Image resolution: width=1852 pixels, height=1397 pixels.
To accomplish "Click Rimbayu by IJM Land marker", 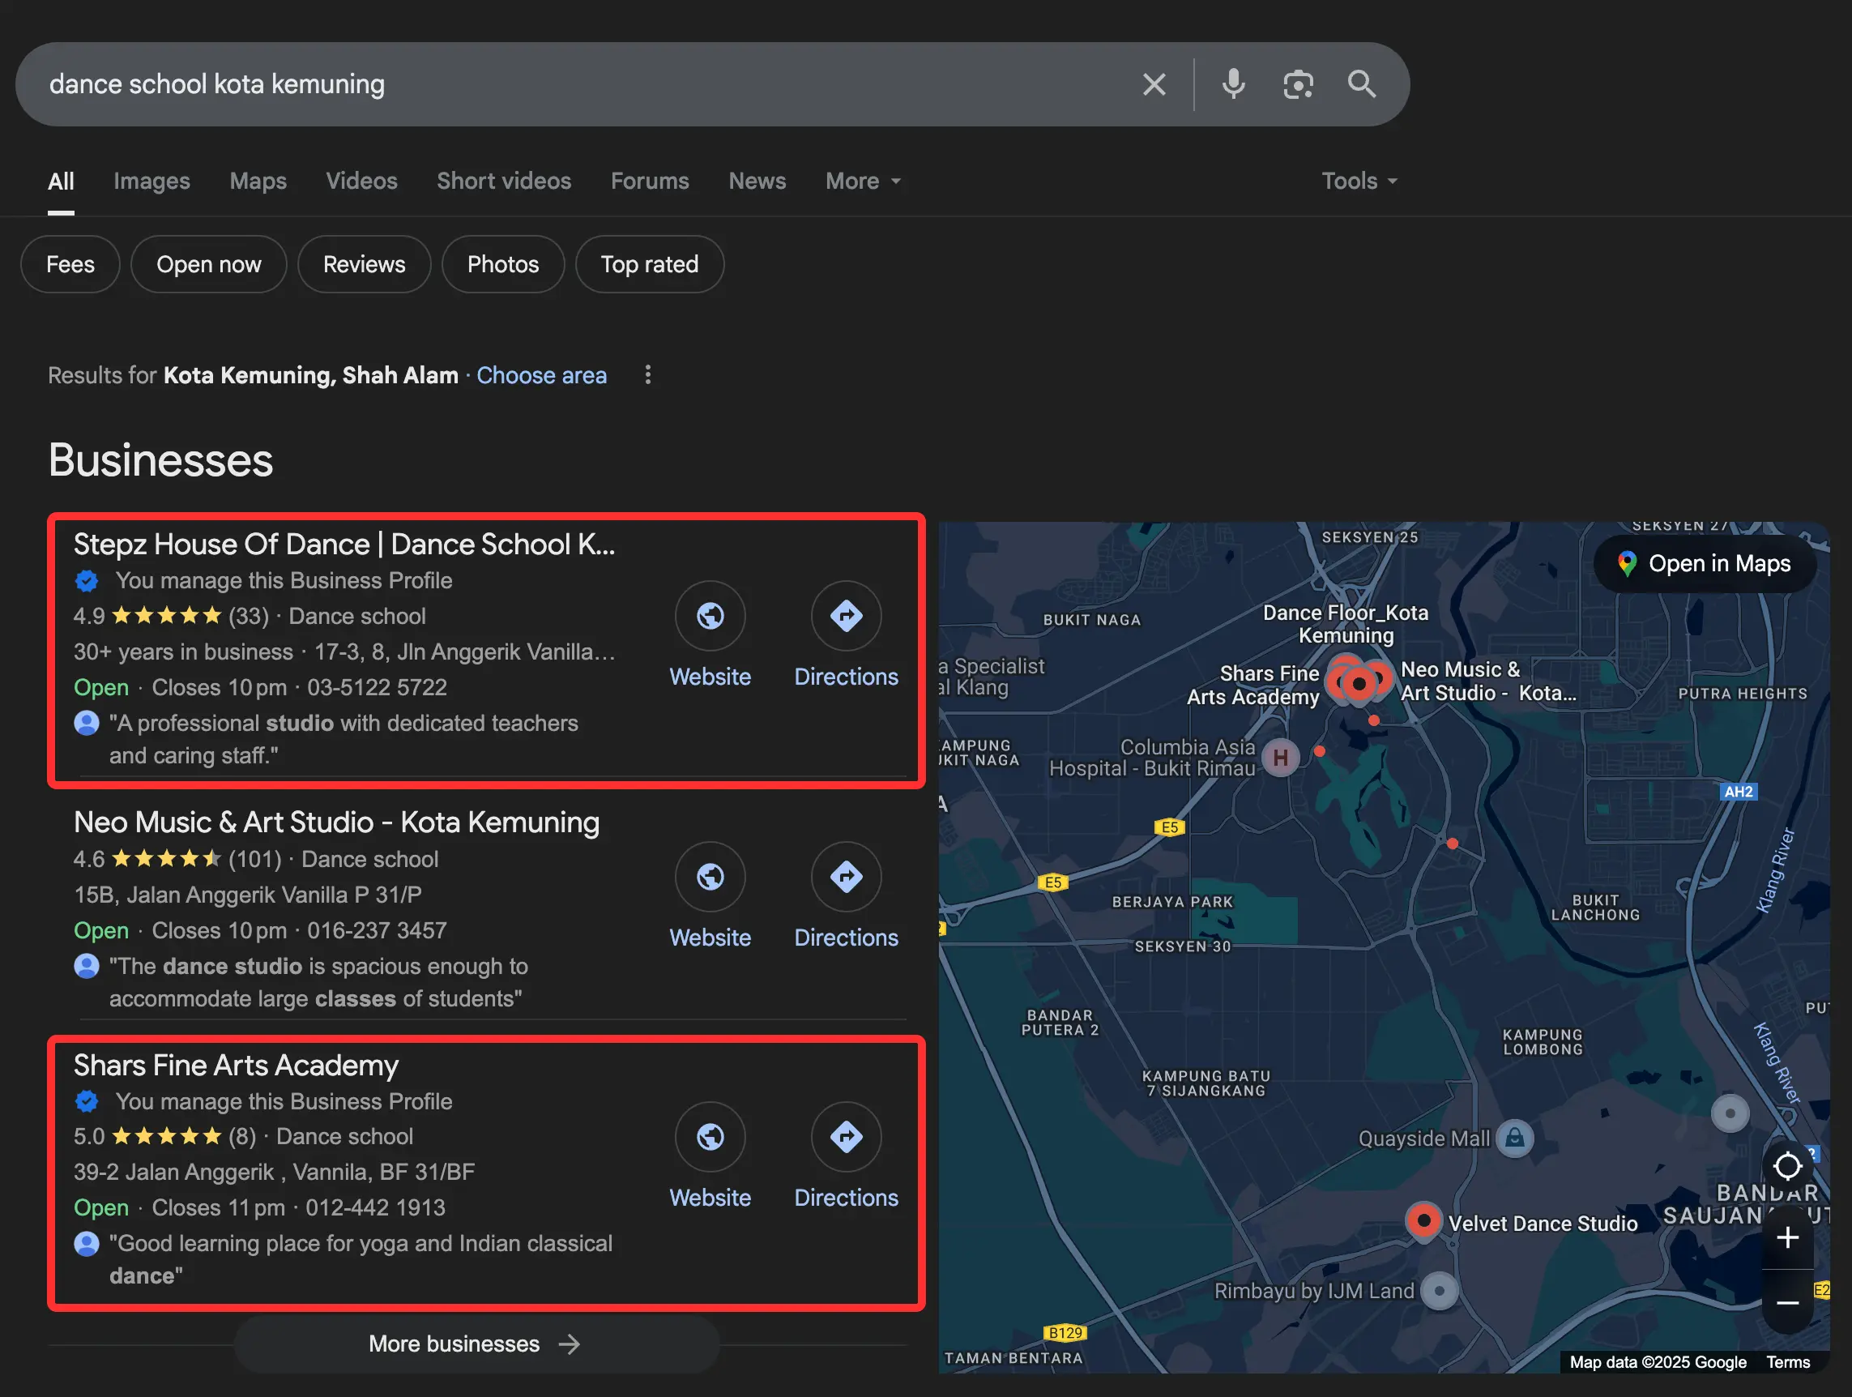I will point(1440,1291).
